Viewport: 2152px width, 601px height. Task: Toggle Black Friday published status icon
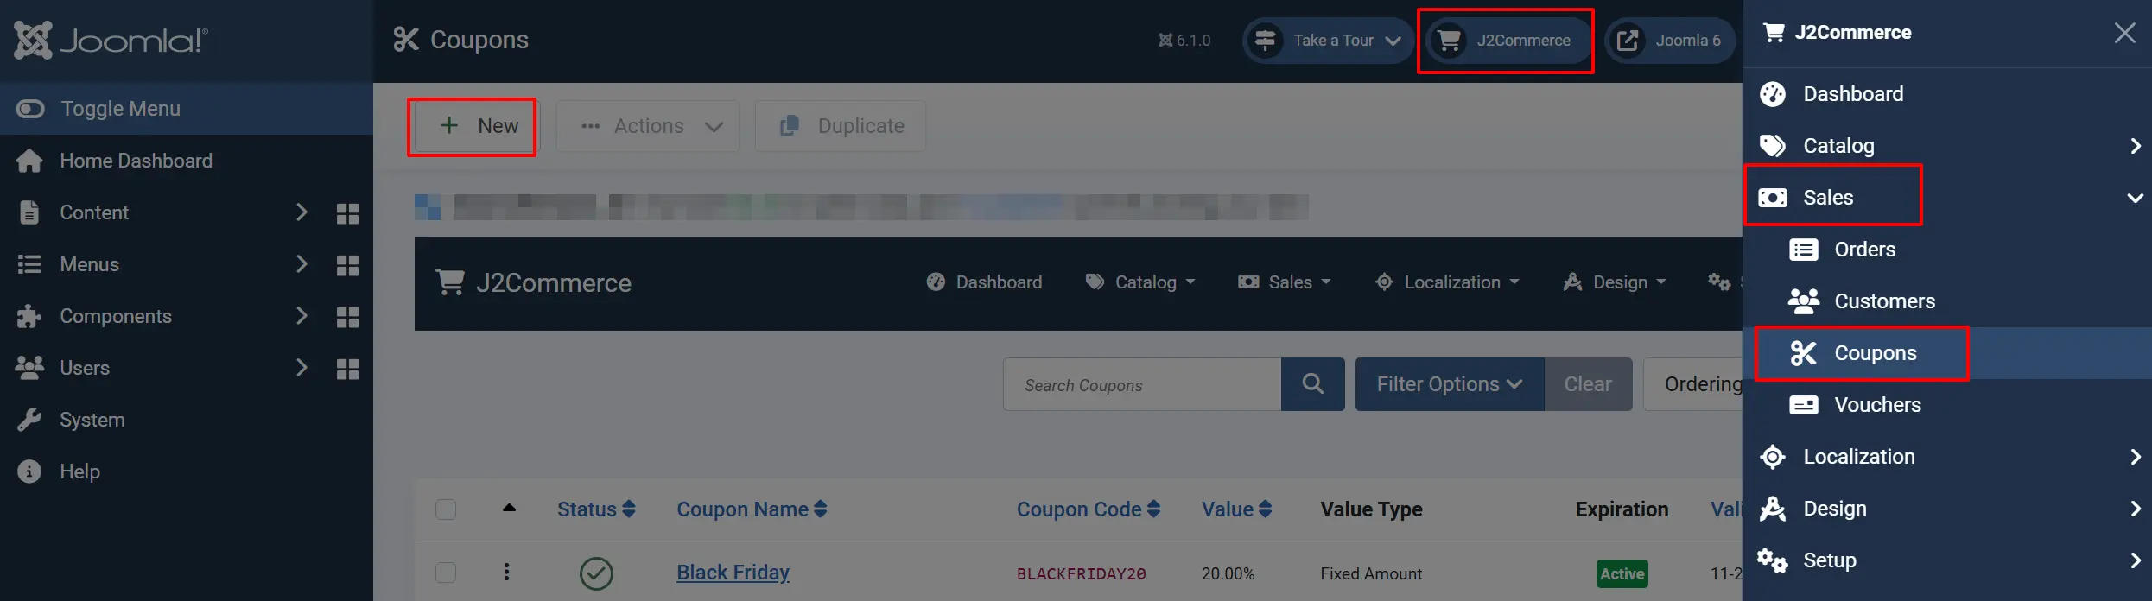596,573
